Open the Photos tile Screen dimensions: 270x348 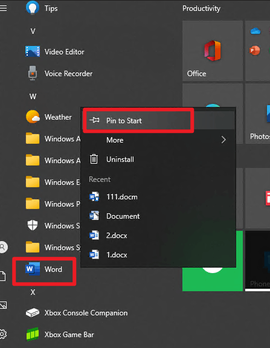(x=257, y=114)
